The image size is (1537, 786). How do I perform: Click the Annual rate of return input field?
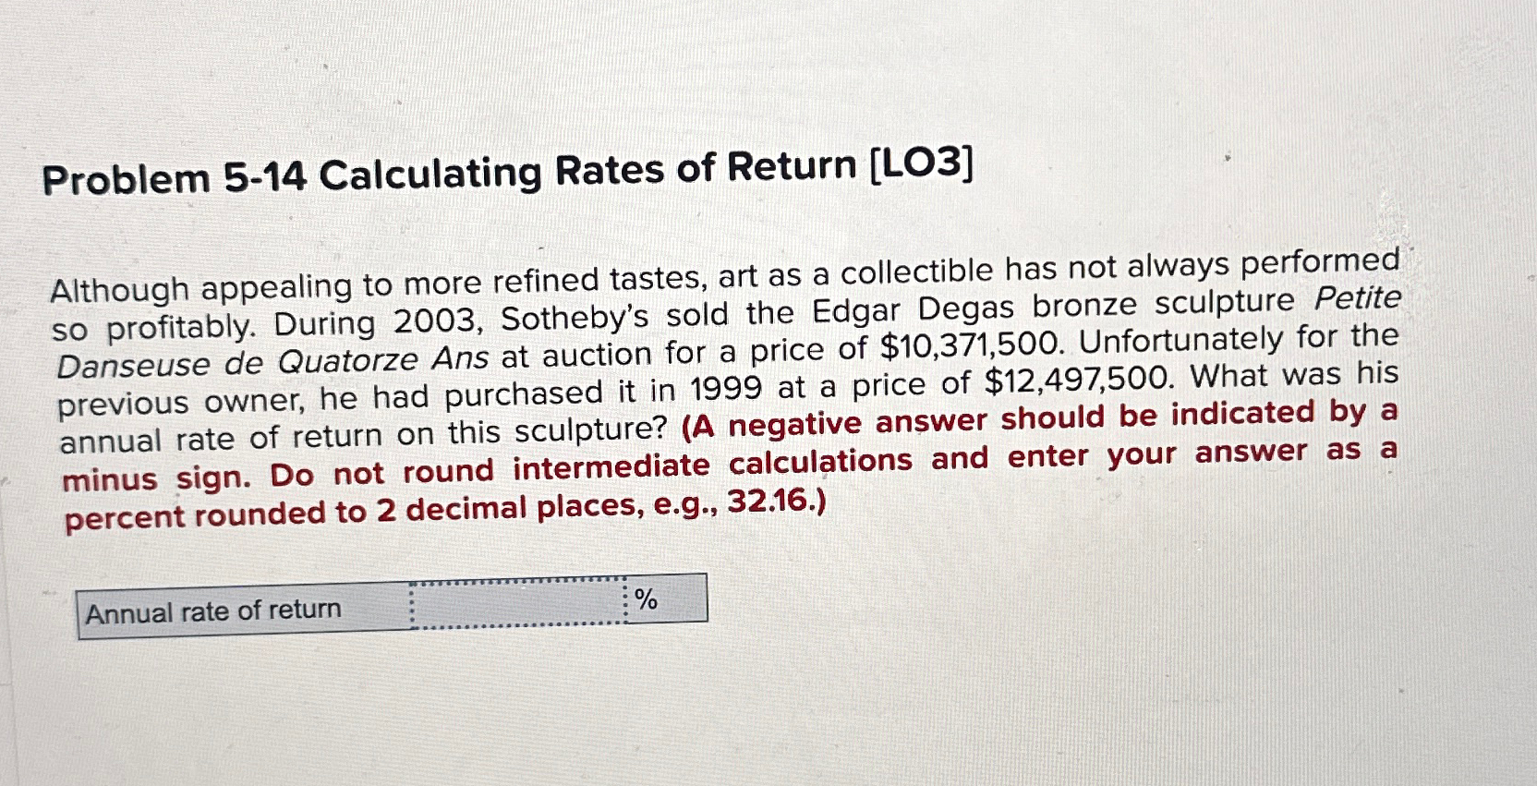point(517,604)
